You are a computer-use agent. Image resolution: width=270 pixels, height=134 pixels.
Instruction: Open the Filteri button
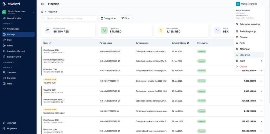[x=126, y=18]
